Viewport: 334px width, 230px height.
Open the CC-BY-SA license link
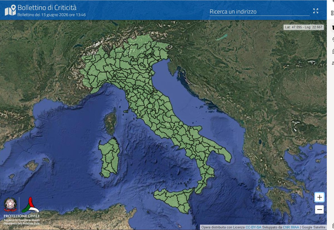[253, 227]
